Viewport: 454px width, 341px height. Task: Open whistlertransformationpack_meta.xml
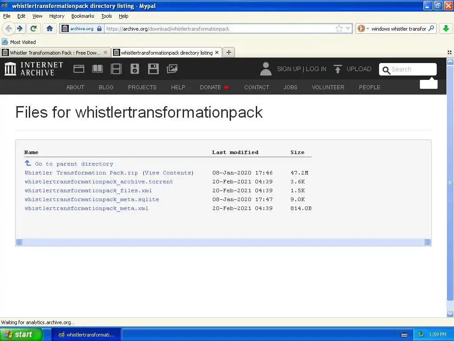pos(86,209)
